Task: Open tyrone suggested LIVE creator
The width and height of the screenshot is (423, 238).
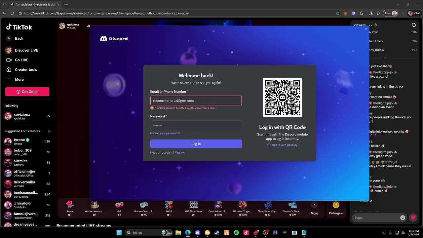Action: (27, 141)
